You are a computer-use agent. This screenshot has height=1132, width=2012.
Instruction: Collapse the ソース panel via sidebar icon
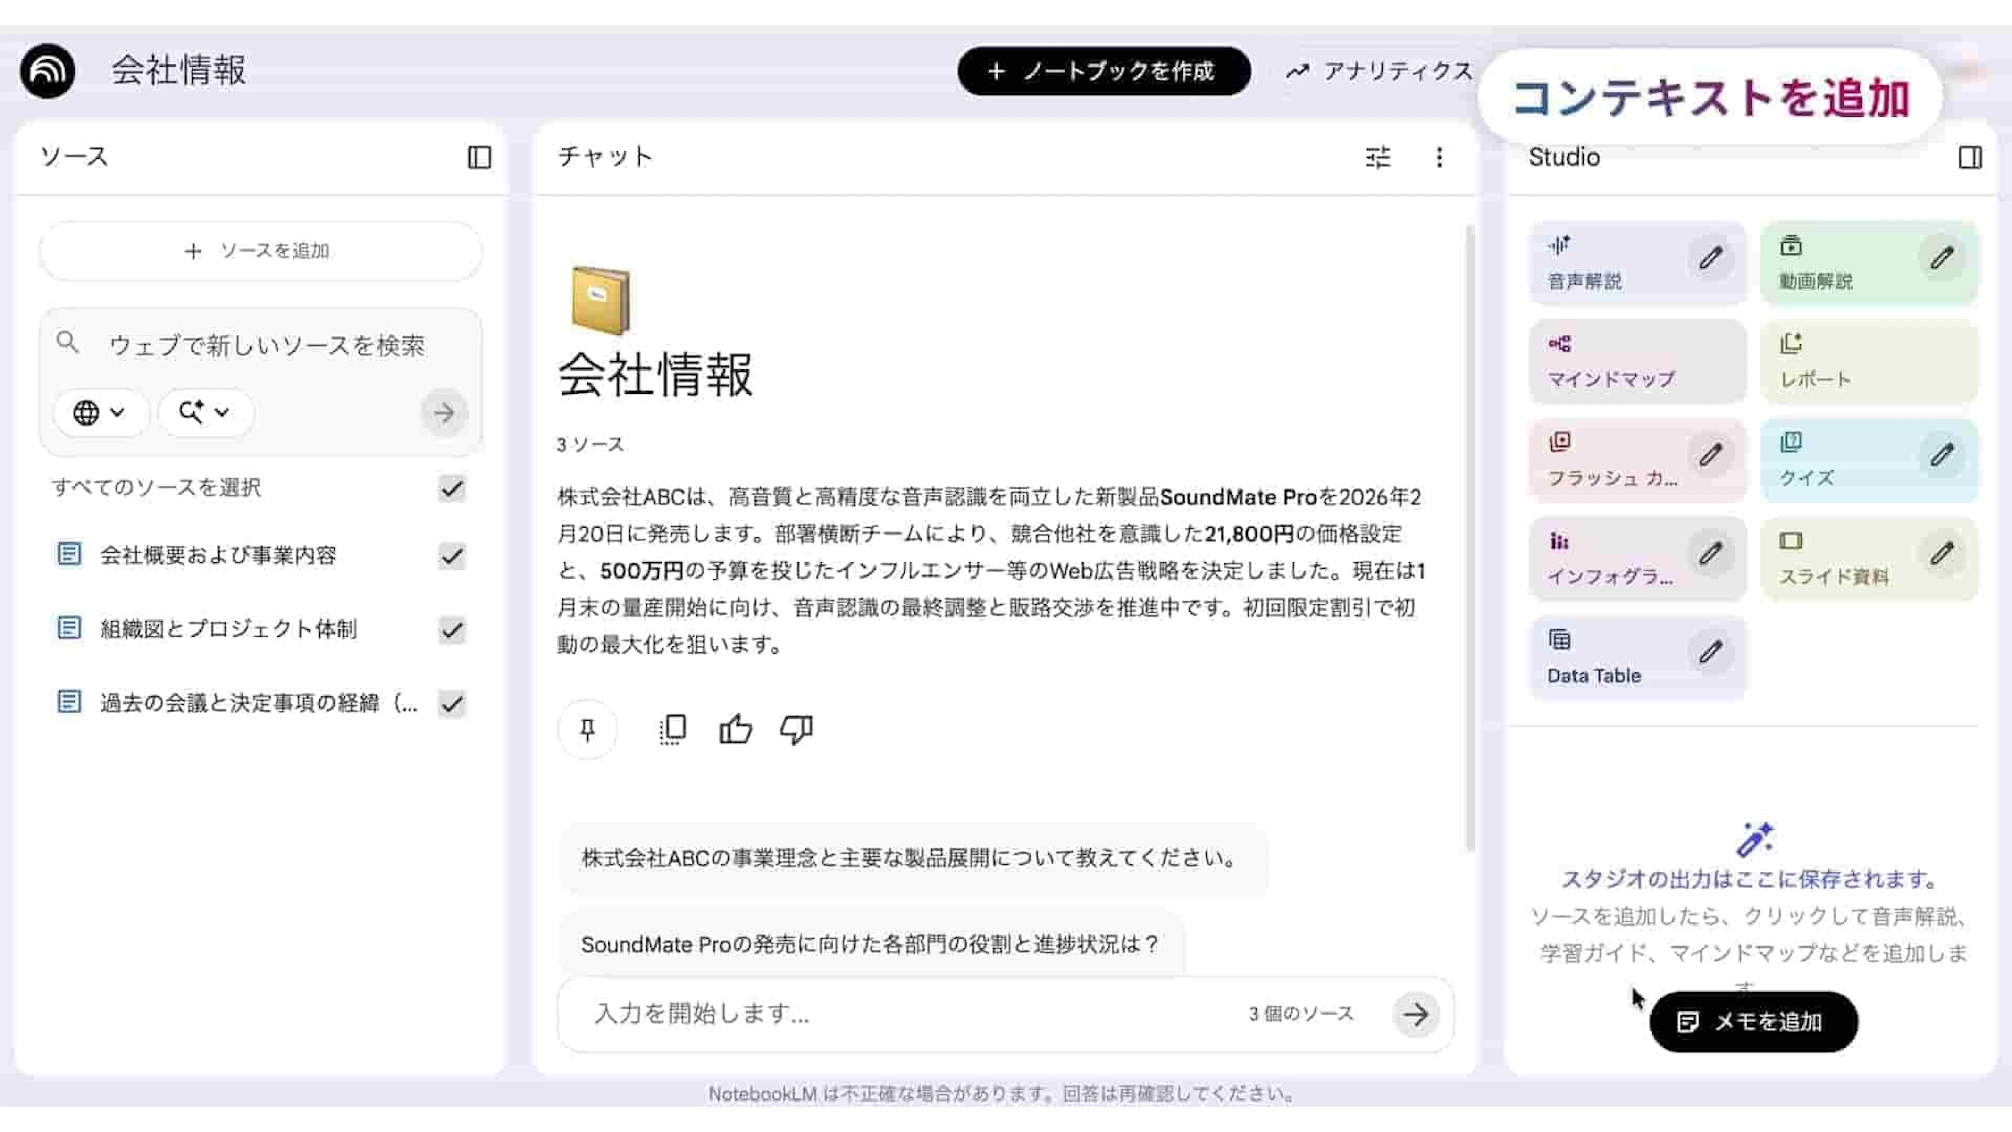point(479,157)
